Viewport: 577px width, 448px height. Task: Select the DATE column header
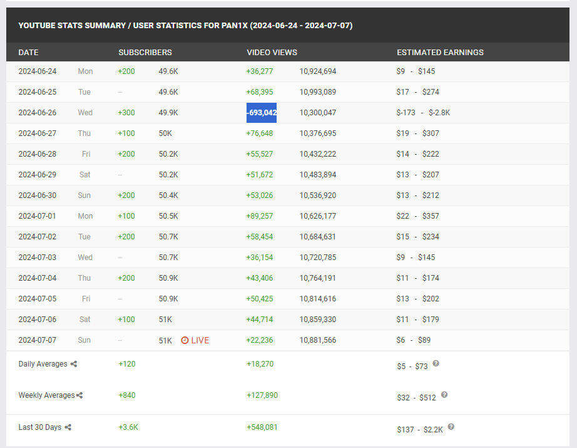pos(28,52)
